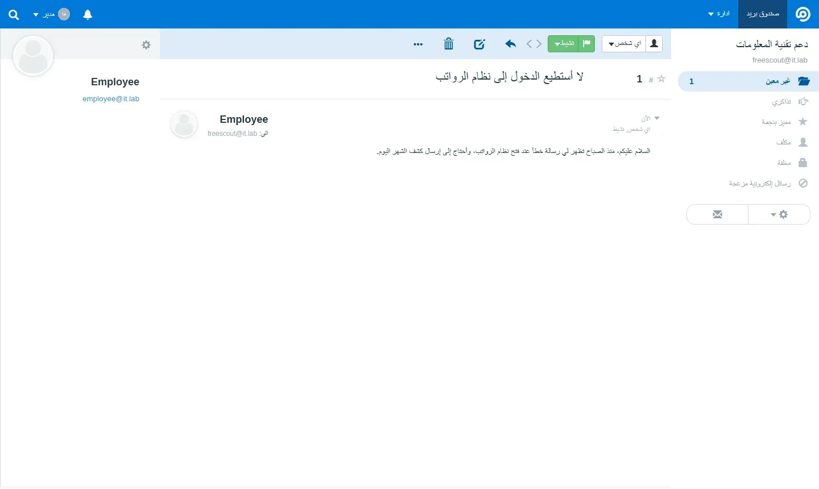This screenshot has height=489, width=819.
Task: Click the conversation subject title
Action: click(510, 77)
